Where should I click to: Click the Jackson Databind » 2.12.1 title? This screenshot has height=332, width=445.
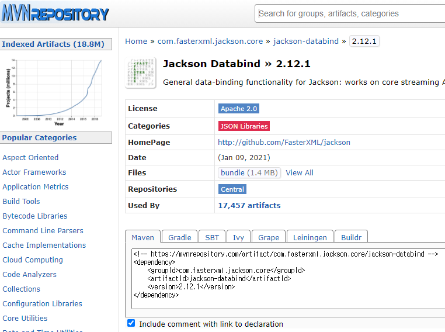pyautogui.click(x=237, y=64)
